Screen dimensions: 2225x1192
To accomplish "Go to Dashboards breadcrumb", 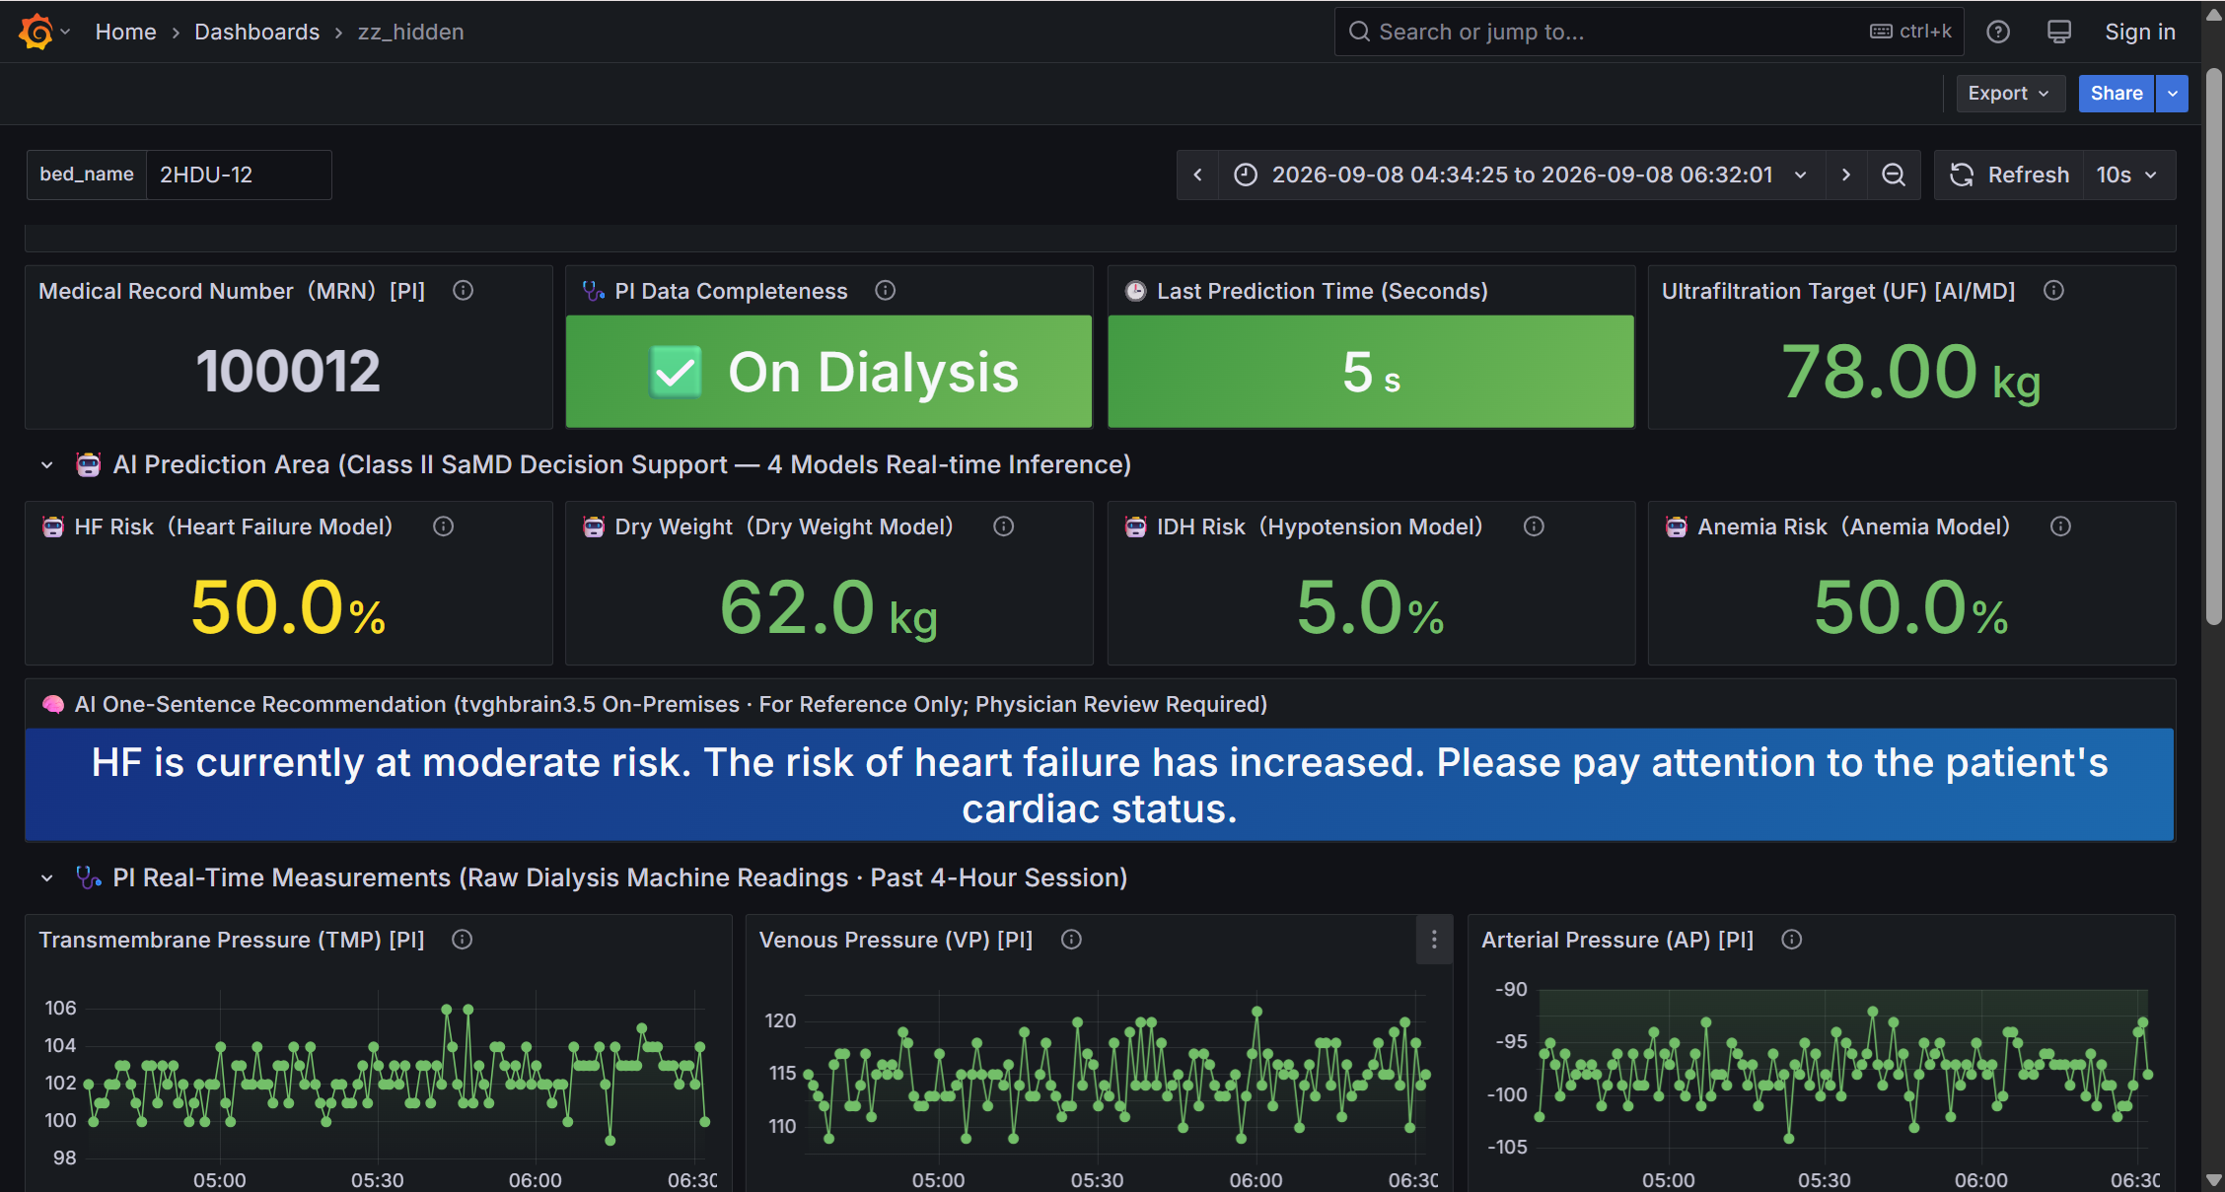I will [257, 32].
